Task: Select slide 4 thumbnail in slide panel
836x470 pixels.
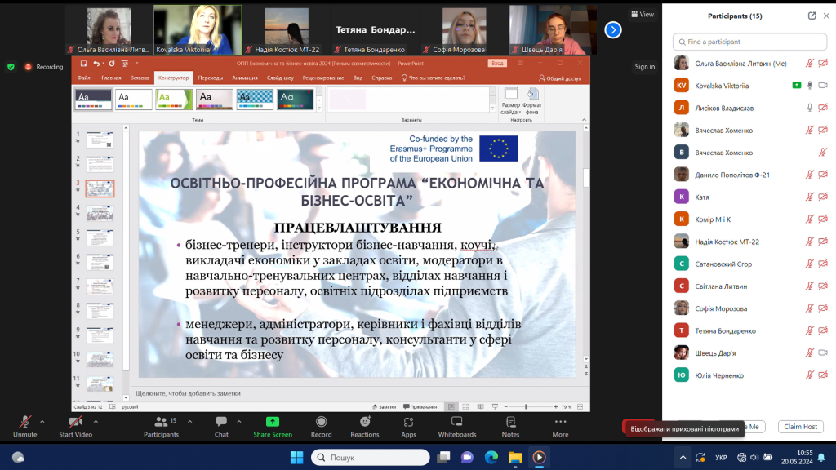Action: click(100, 213)
